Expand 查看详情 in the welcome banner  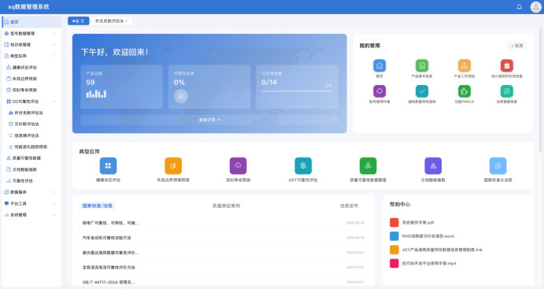(209, 120)
